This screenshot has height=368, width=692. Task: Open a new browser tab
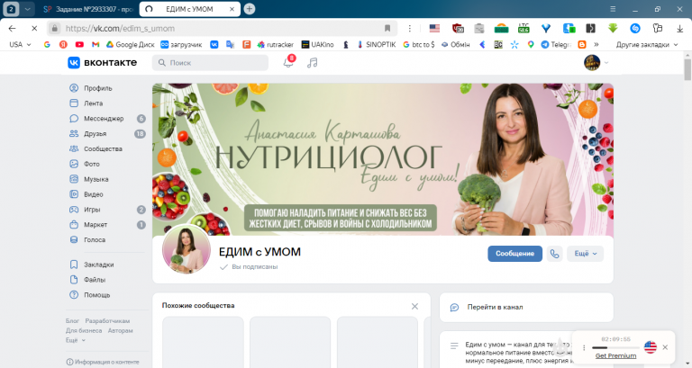point(250,9)
